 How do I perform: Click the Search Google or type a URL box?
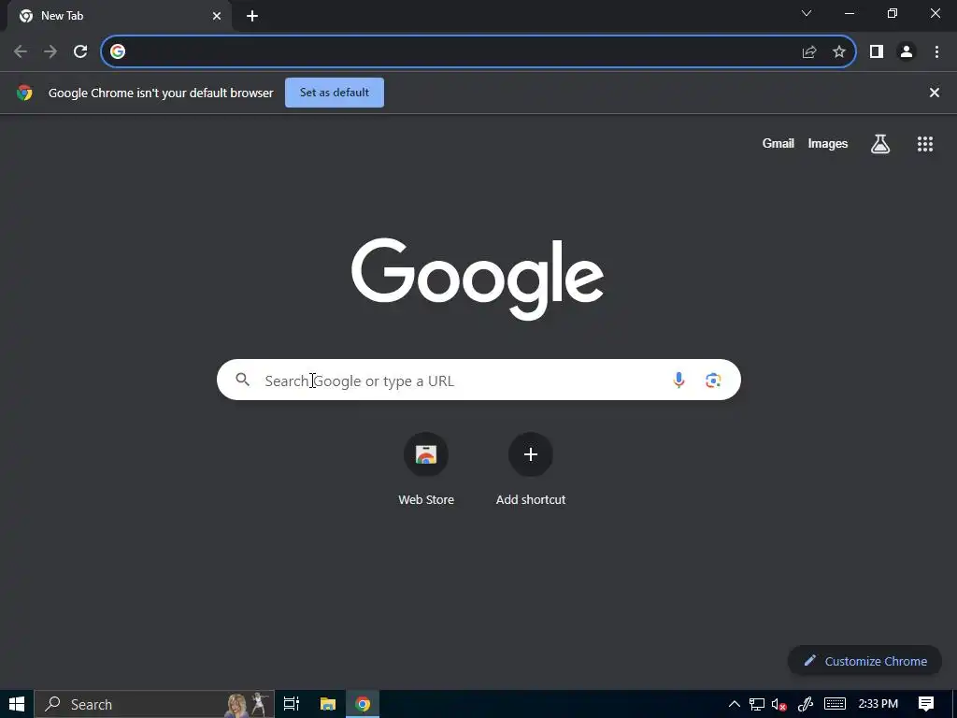tap(479, 380)
